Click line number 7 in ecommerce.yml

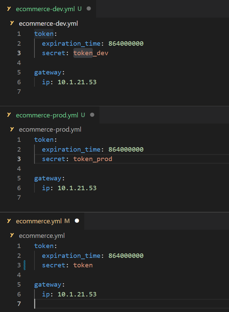pyautogui.click(x=19, y=304)
